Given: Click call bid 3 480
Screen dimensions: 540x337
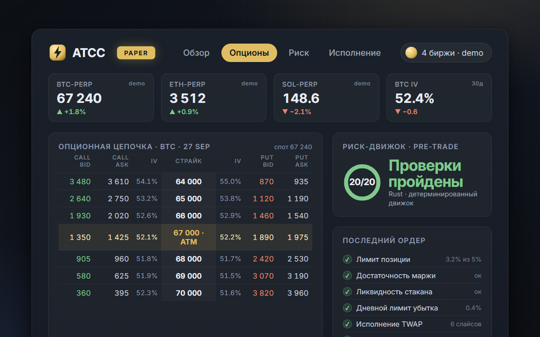Looking at the screenshot, I should [x=80, y=182].
